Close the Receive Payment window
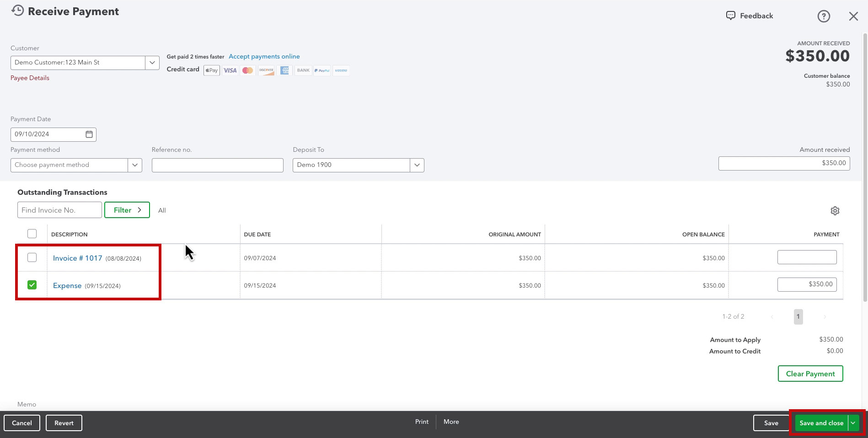Image resolution: width=868 pixels, height=438 pixels. point(853,16)
